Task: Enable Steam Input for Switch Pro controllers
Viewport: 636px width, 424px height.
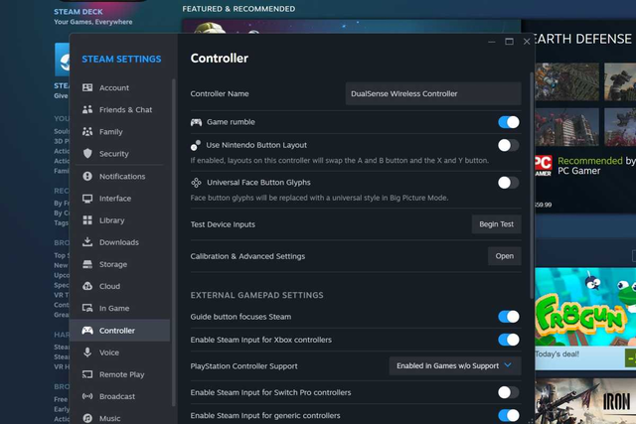Action: tap(509, 392)
